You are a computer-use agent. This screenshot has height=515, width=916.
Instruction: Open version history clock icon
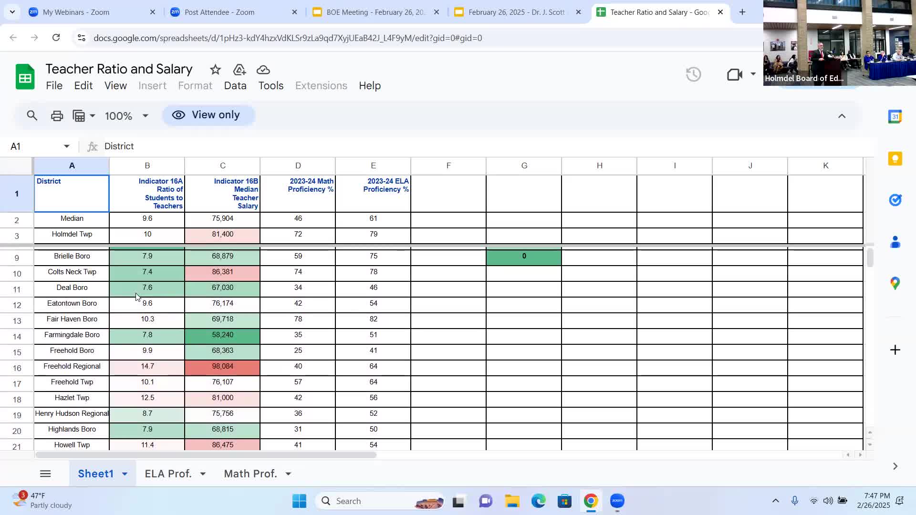[693, 74]
